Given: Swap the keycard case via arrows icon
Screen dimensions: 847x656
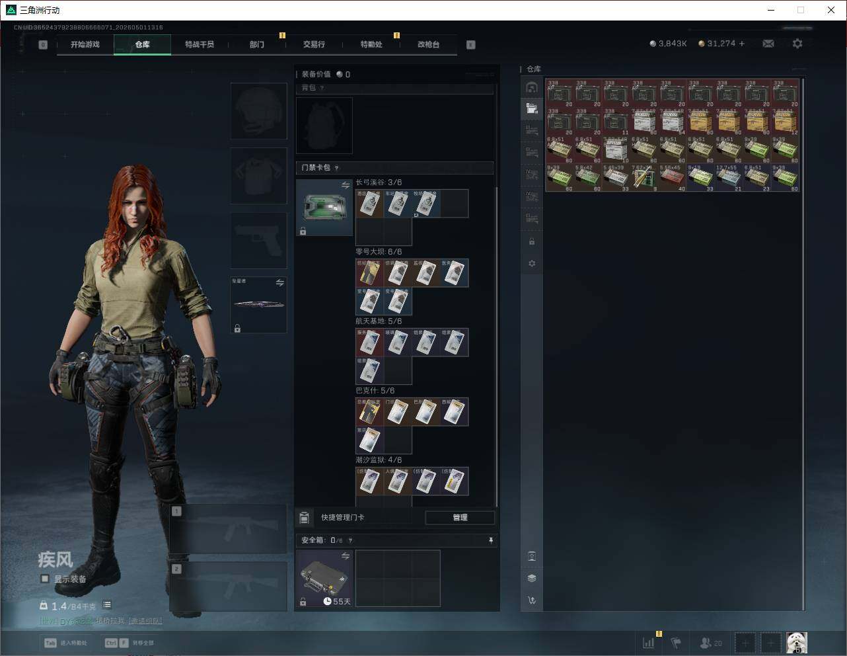Looking at the screenshot, I should click(x=346, y=186).
